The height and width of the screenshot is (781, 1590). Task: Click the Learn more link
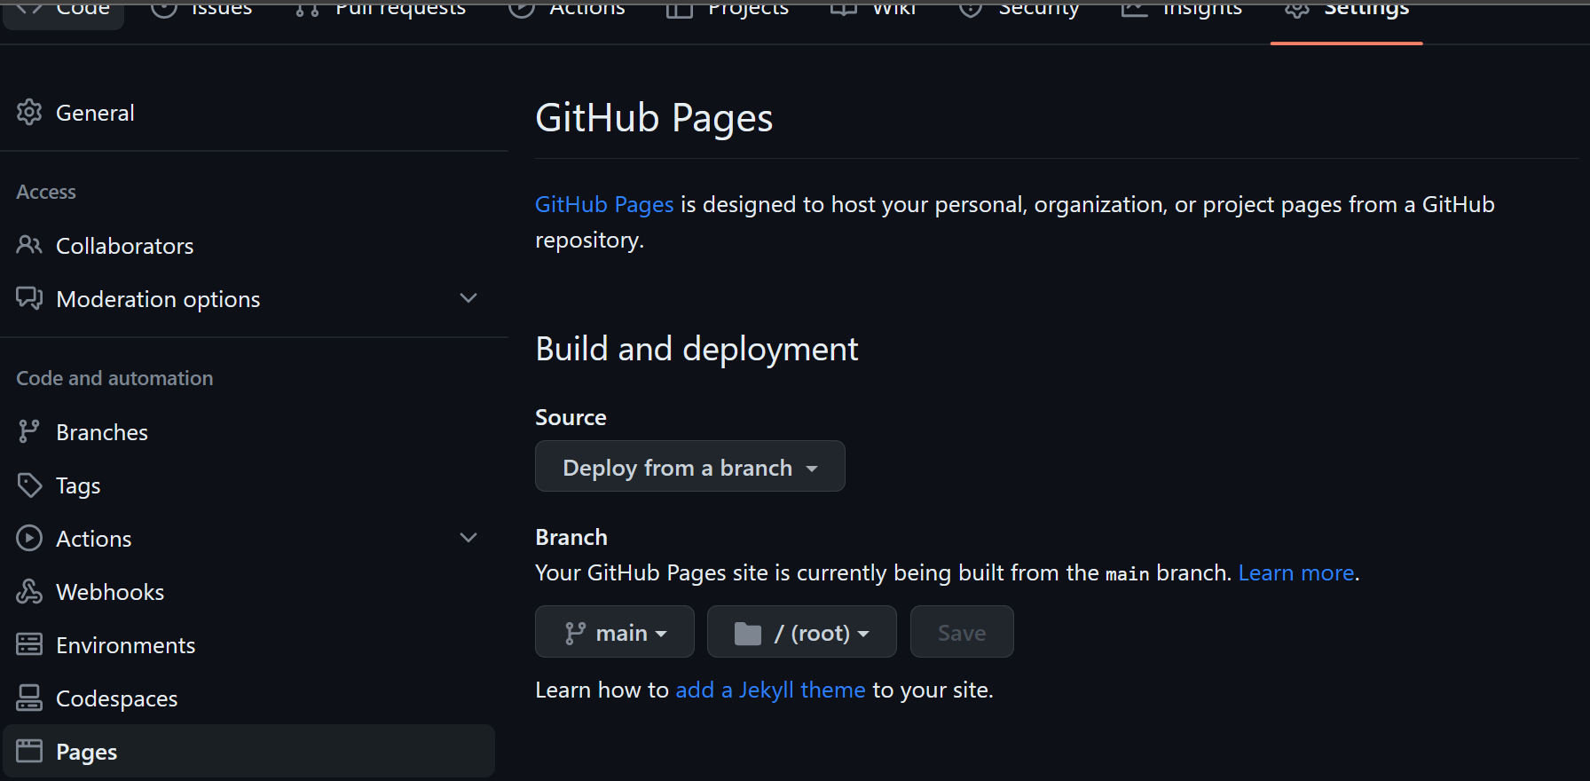click(1296, 572)
